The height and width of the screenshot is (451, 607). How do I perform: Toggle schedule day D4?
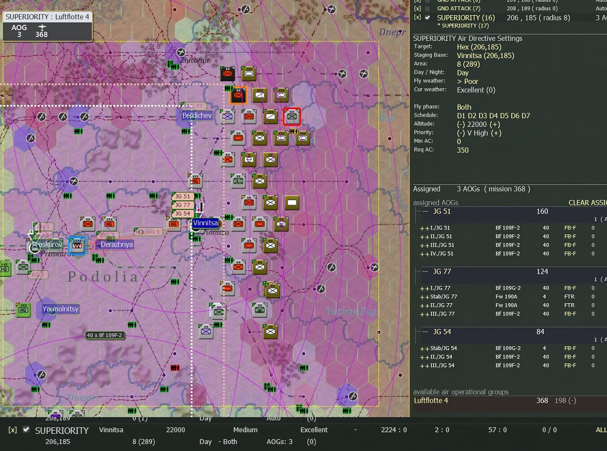point(494,116)
